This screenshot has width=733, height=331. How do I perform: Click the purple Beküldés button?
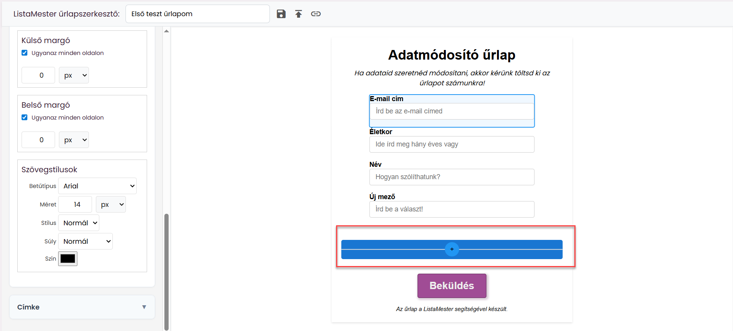click(452, 286)
